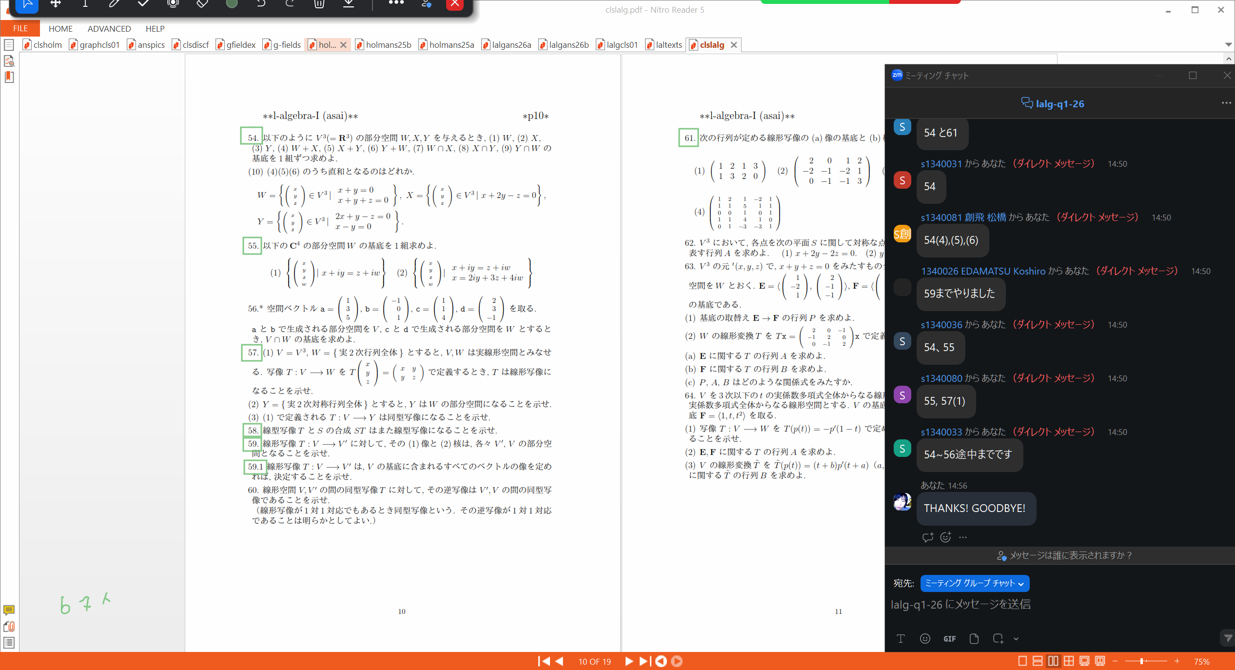This screenshot has height=670, width=1235.
Task: Zoom in with plus button
Action: pos(1177,661)
